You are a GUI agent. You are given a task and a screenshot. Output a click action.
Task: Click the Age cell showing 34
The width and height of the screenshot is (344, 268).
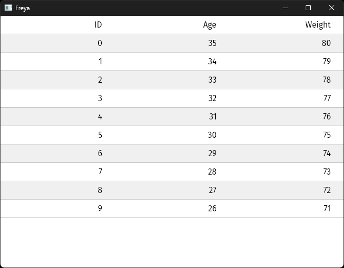point(212,61)
